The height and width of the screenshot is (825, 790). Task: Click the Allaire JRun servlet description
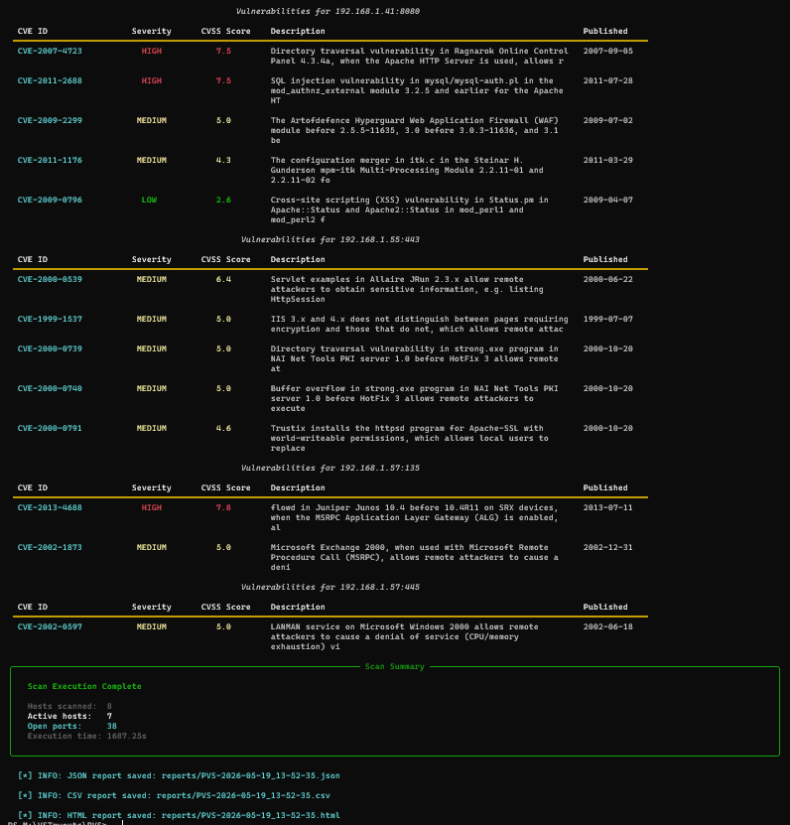click(x=407, y=289)
